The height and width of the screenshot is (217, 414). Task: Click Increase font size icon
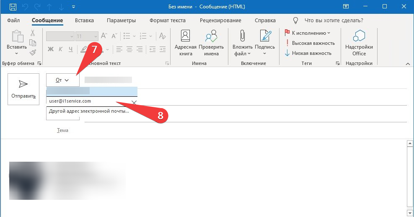[104, 36]
